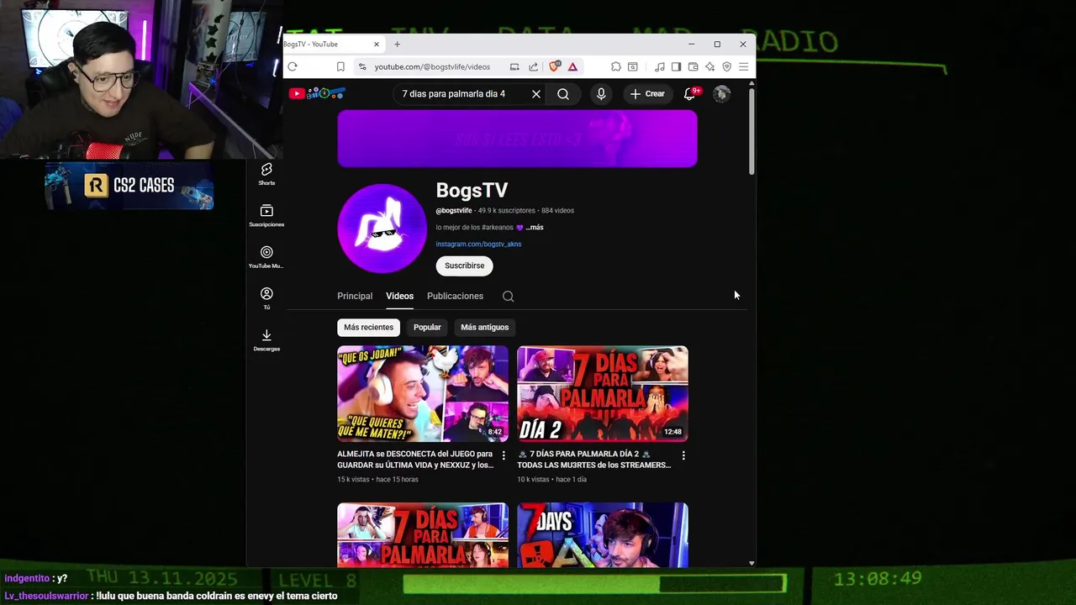Click the CS2 CASES banner on stream overlay

(129, 186)
